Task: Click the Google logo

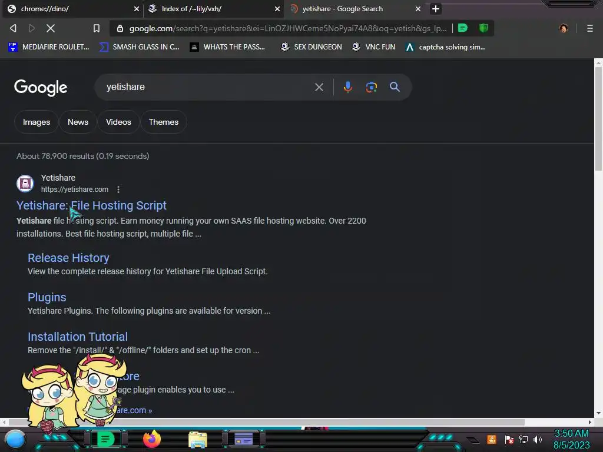Action: pyautogui.click(x=41, y=88)
